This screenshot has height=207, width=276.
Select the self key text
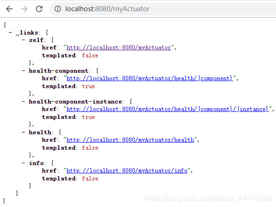coord(36,40)
